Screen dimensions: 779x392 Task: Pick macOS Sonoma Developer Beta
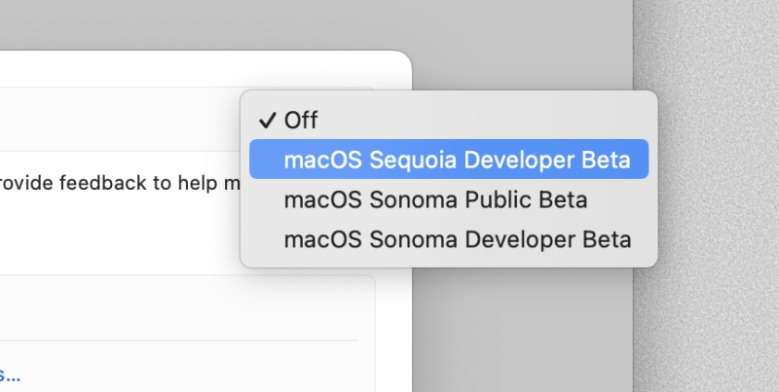458,239
